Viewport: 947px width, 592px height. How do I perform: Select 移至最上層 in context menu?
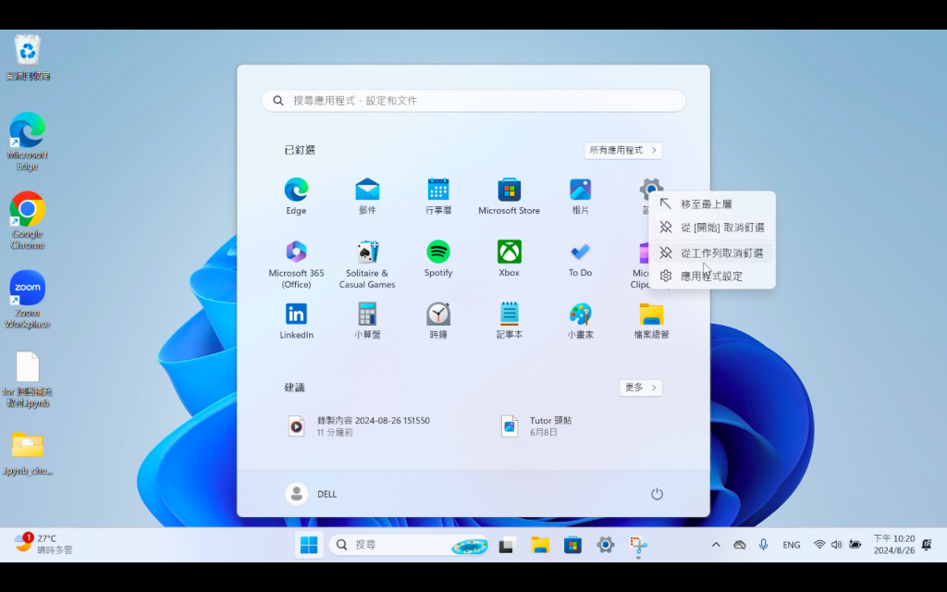coord(711,204)
